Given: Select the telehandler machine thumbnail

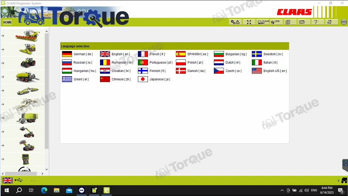Looking at the screenshot, I should [28, 132].
